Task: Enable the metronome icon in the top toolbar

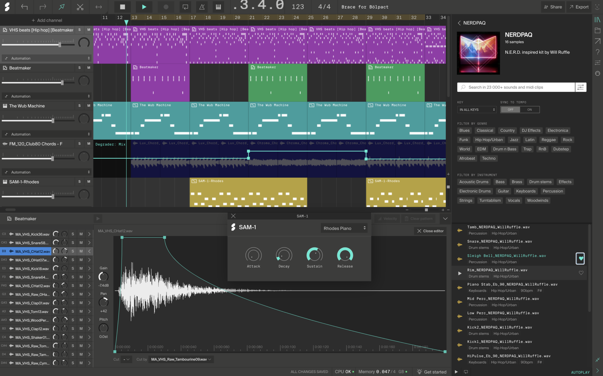Action: 202,7
